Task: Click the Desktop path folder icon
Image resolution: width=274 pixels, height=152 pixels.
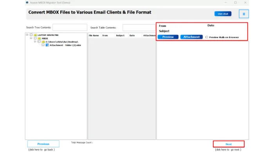Action: coord(43,42)
